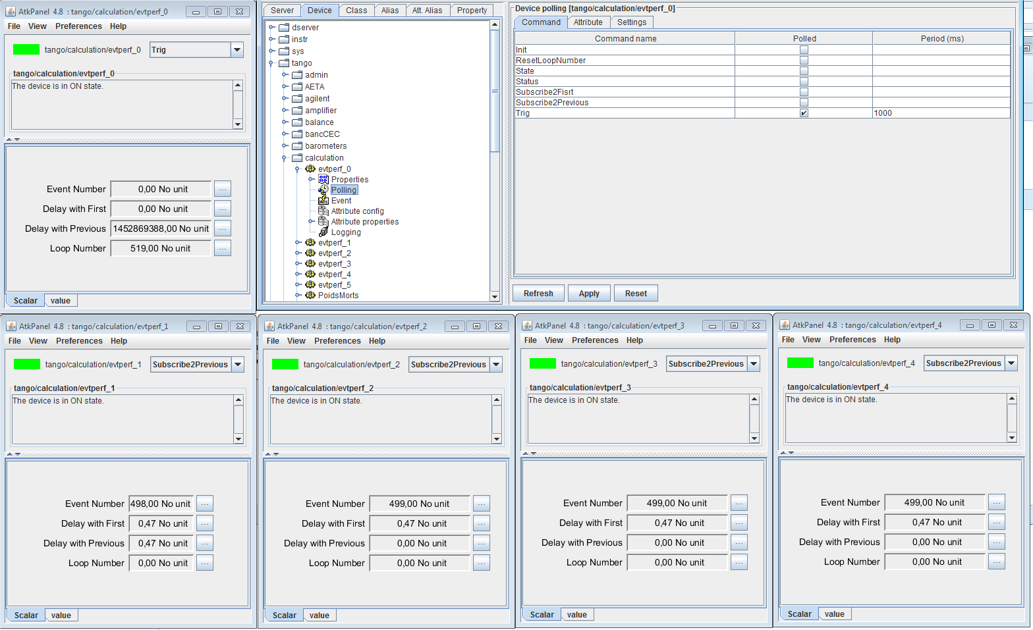Open View menu in evtperf_2 window
Image resolution: width=1033 pixels, height=630 pixels.
point(296,341)
